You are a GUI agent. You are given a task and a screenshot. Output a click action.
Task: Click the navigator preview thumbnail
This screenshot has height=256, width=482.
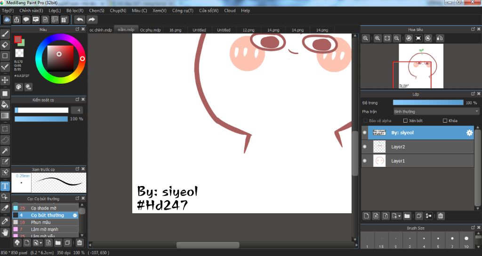421,66
